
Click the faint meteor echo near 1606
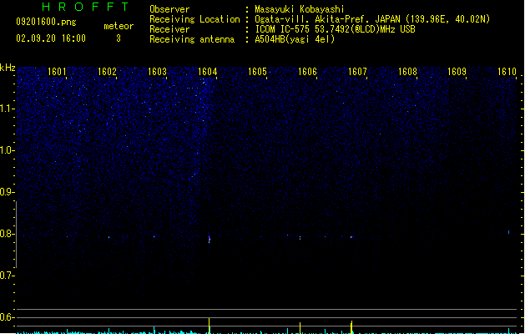coord(300,238)
